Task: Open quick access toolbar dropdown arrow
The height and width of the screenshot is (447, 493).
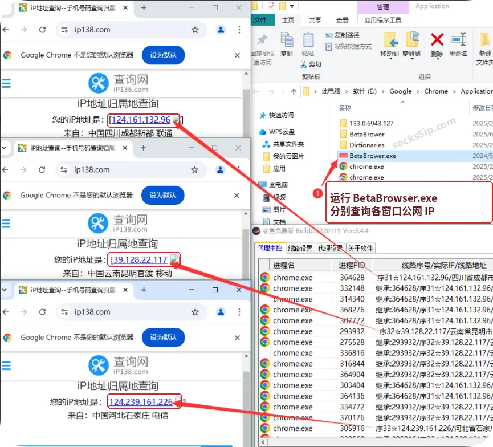Action: point(292,6)
